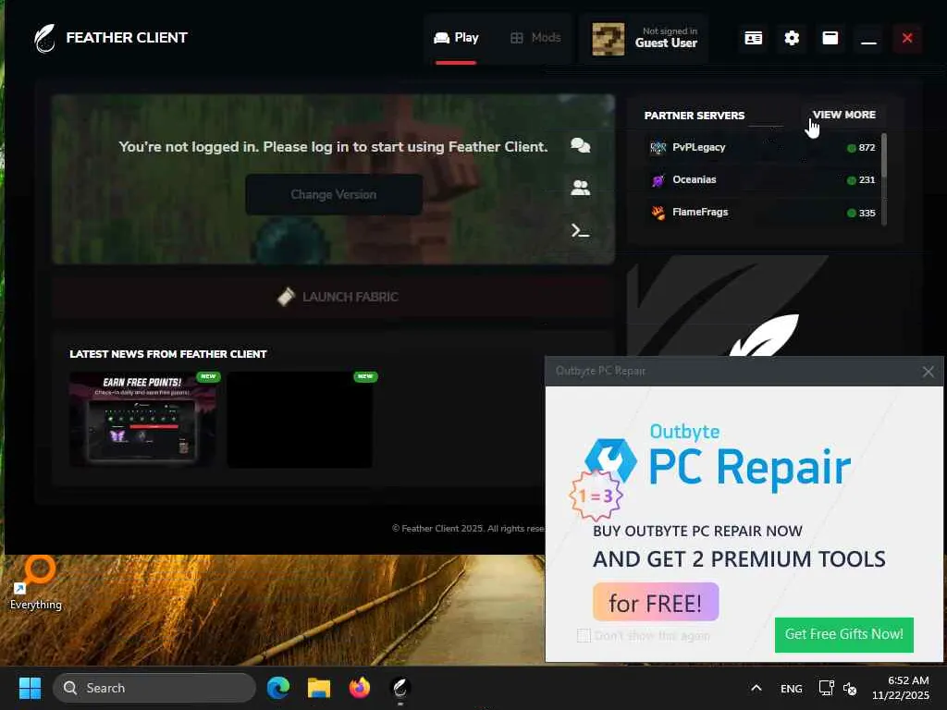Viewport: 947px width, 710px height.
Task: Click the for FREE! badge in ad
Action: coord(656,602)
